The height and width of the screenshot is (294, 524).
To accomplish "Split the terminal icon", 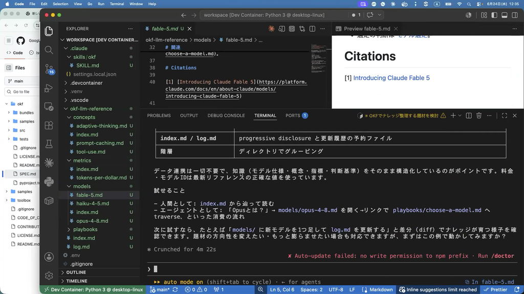I will click(469, 116).
